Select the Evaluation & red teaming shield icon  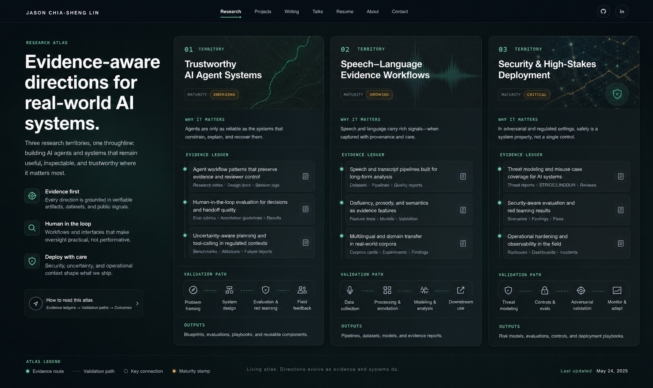point(265,290)
